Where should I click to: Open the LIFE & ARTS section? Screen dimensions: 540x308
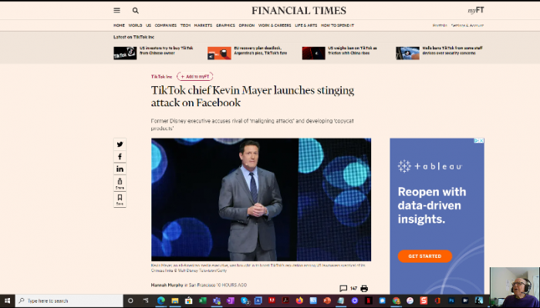click(305, 25)
